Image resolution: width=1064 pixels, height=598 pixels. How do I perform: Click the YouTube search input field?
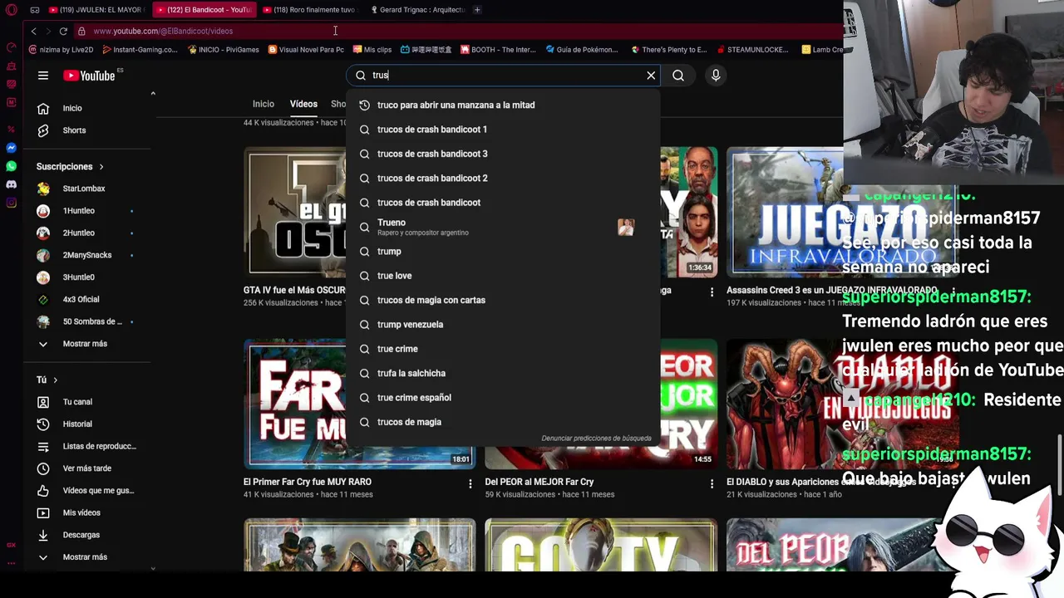pos(503,76)
